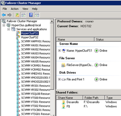Click the HyperClus.guillesql.local cluster icon
The width and height of the screenshot is (121, 116).
click(x=8, y=25)
